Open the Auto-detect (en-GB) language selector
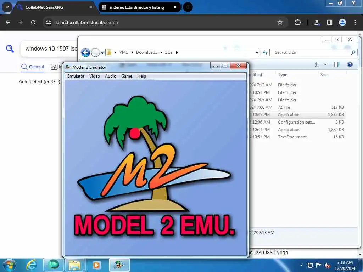Screen dimensions: 363x272 coord(39,81)
